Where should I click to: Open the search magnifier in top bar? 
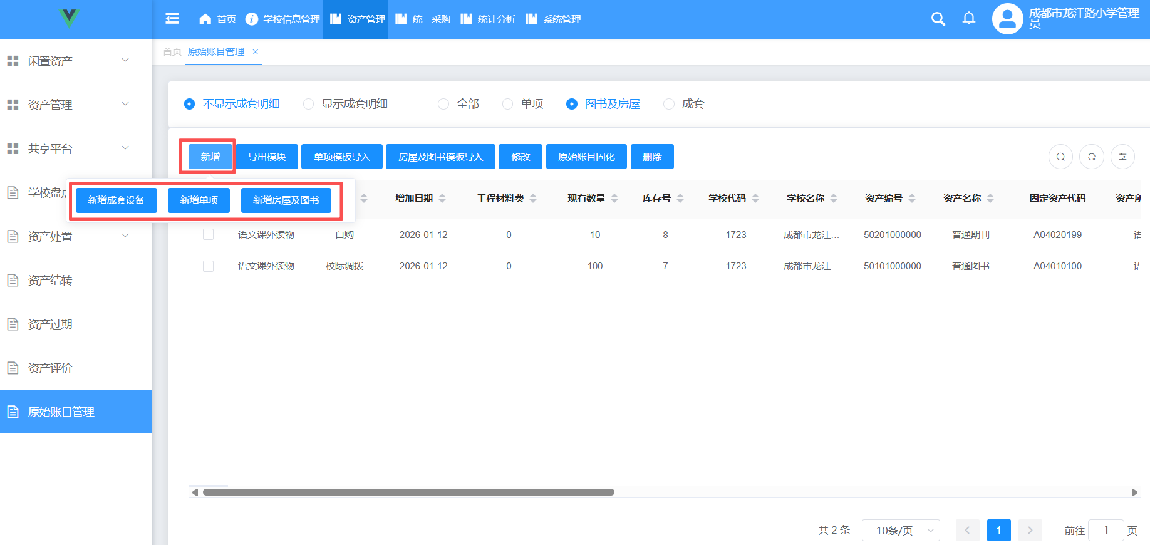[x=938, y=19]
